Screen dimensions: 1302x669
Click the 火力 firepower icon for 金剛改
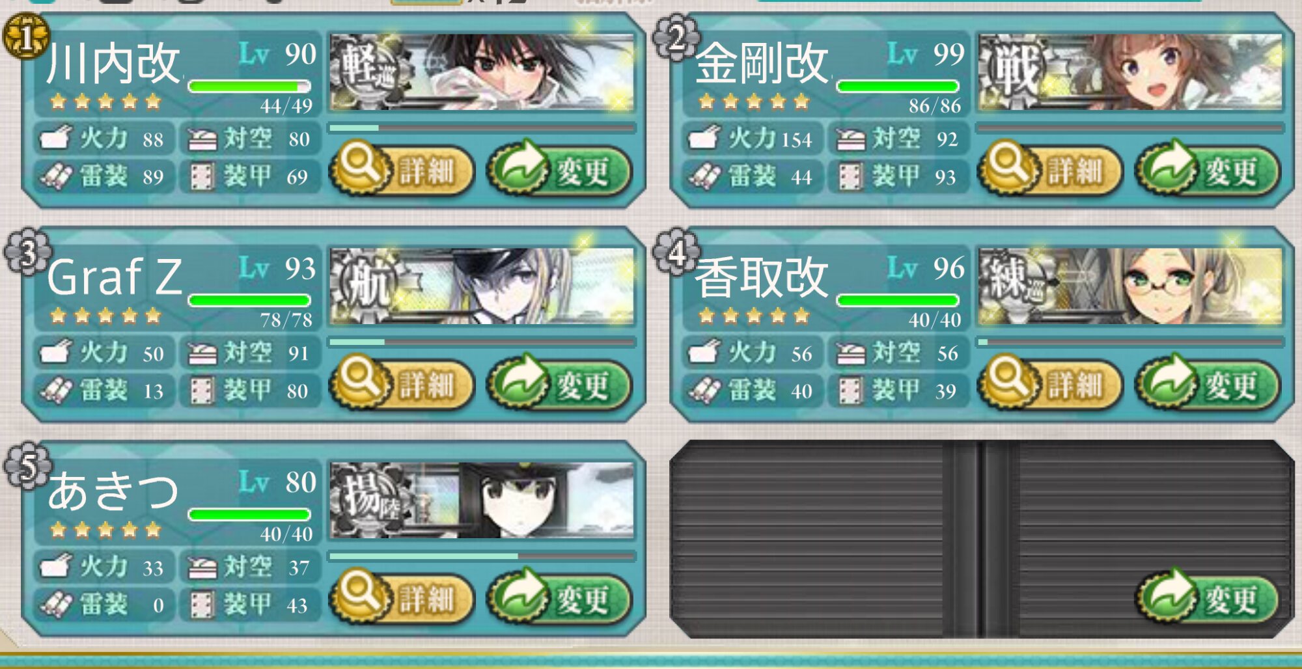coord(704,137)
